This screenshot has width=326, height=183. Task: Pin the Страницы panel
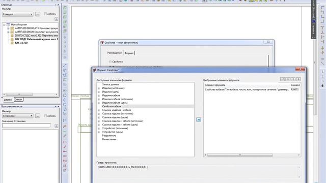[x=56, y=5]
